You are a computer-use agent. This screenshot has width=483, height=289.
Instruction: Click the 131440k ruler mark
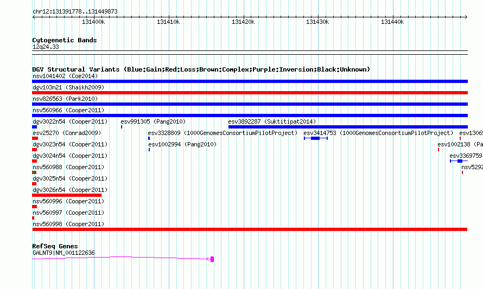[392, 22]
